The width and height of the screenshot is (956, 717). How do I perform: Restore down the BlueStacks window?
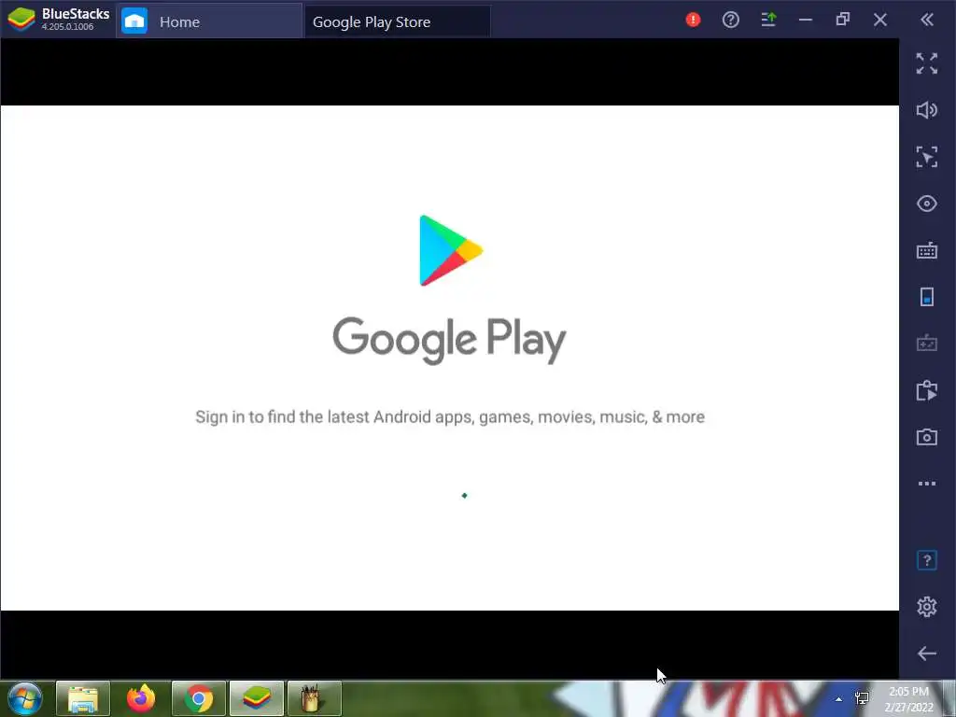[843, 20]
